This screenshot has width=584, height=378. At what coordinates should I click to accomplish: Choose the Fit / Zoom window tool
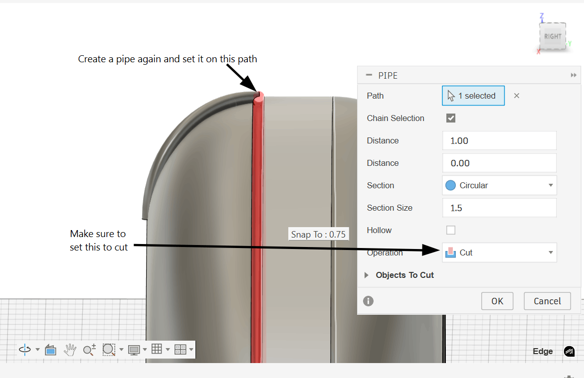click(x=109, y=350)
